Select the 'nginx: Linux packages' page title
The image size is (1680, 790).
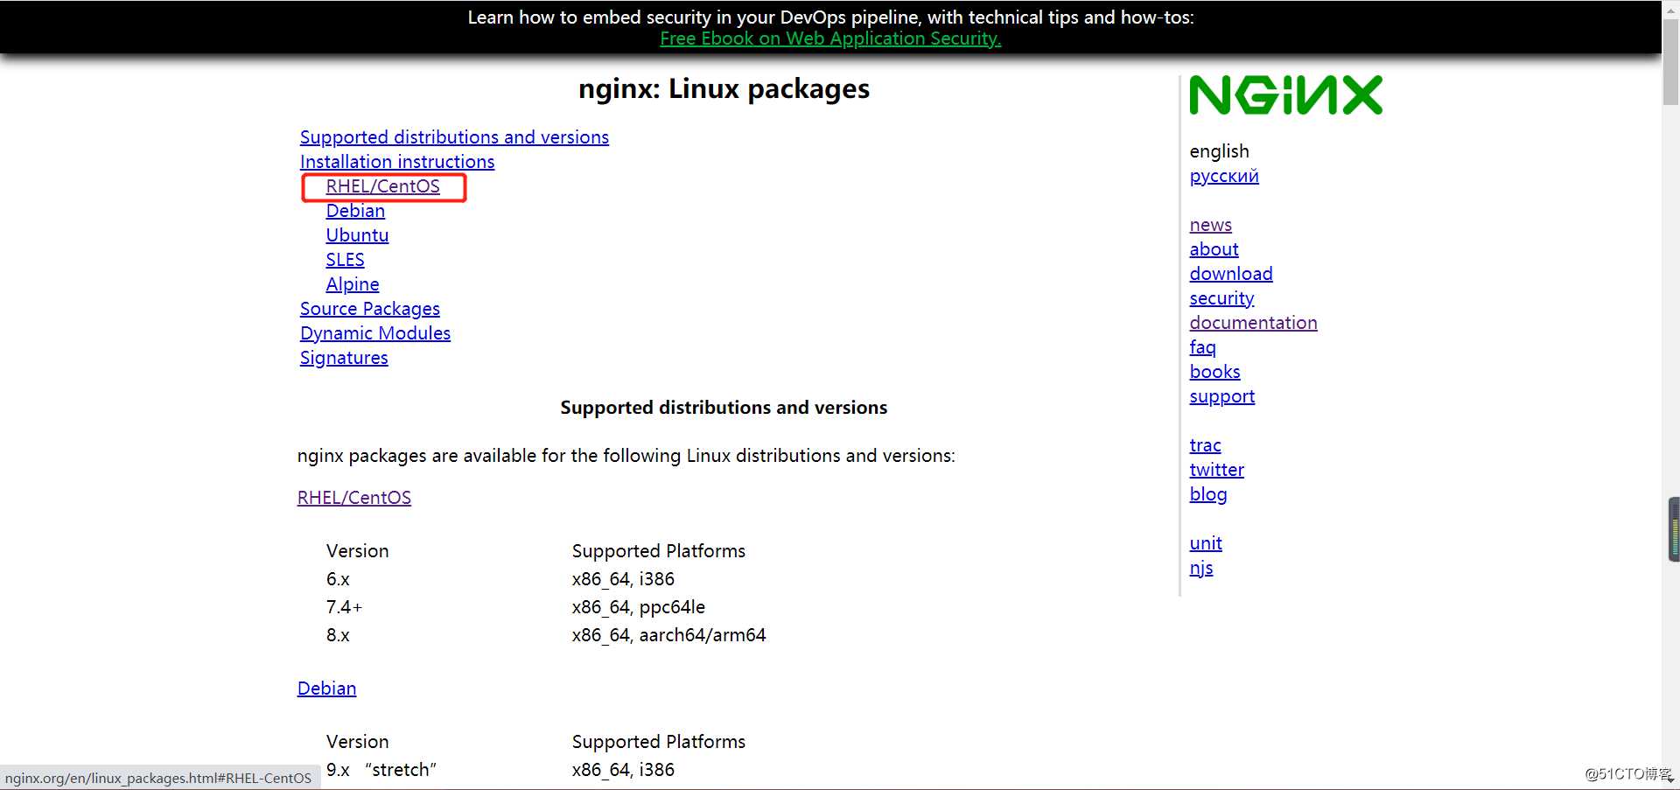(724, 89)
